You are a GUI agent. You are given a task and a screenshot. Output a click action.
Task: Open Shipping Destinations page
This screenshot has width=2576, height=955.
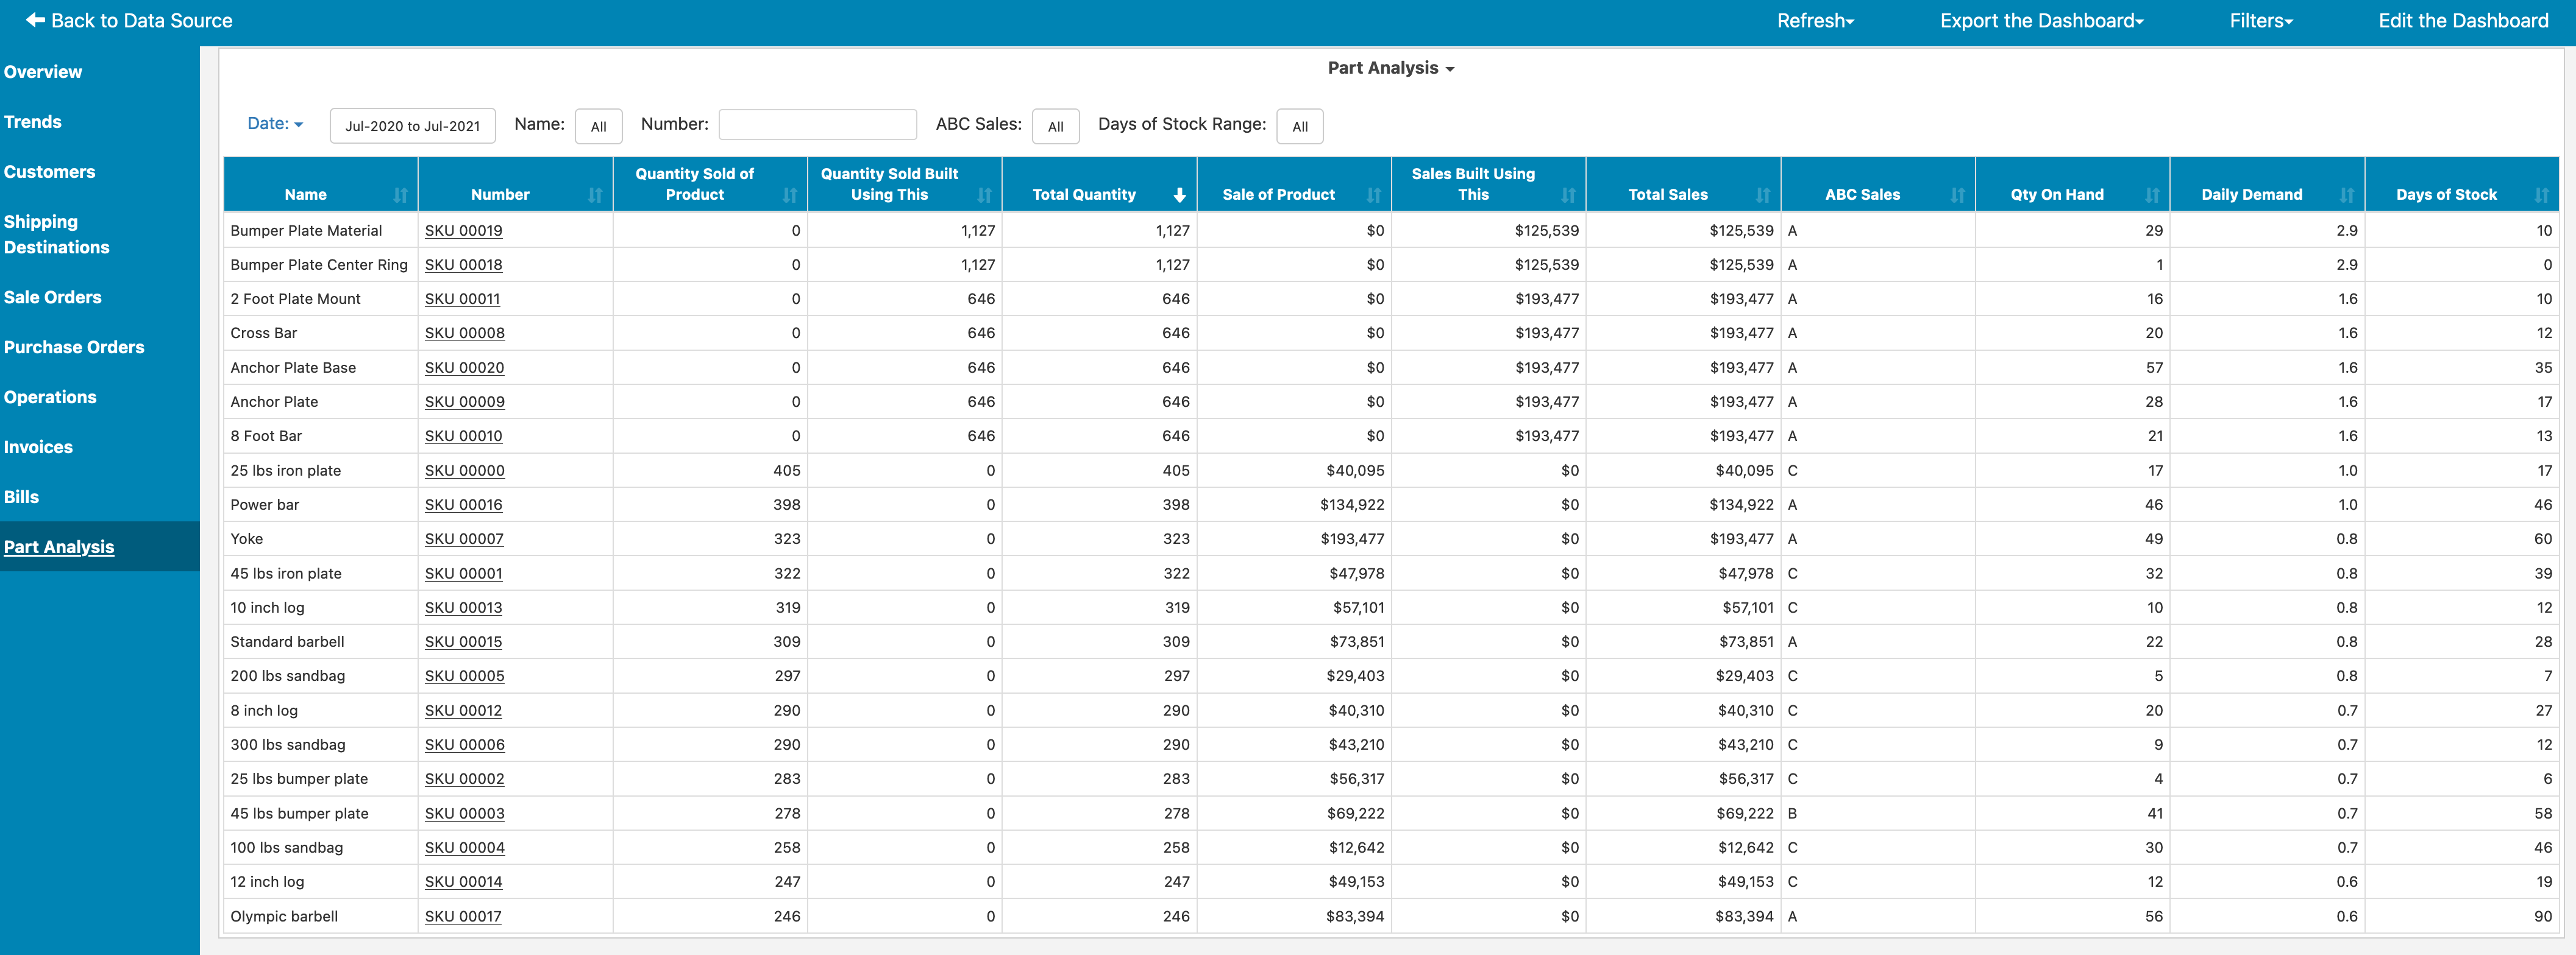coord(56,234)
